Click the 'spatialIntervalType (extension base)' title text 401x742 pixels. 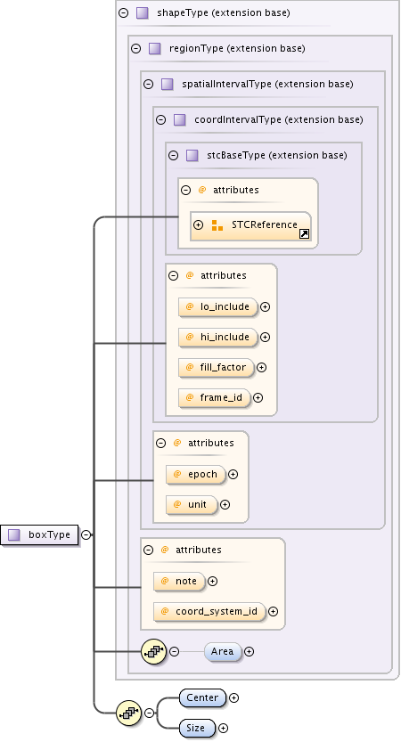click(267, 85)
